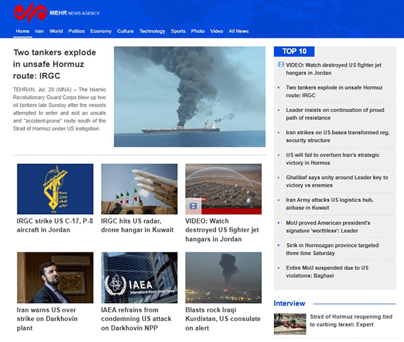Click the night smoke plume thumbnail
This screenshot has height=342, width=404.
click(x=224, y=277)
